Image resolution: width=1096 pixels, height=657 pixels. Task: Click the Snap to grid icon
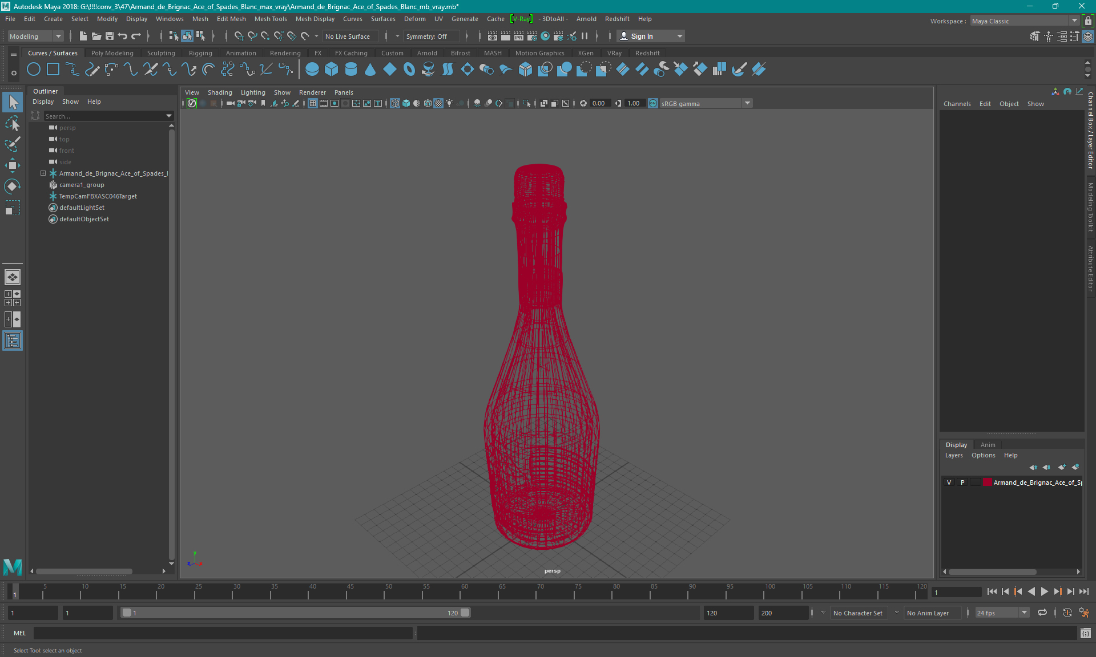pos(239,36)
